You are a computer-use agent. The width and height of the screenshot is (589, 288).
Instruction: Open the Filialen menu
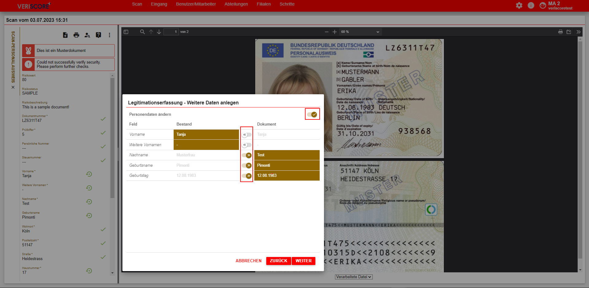tap(264, 4)
